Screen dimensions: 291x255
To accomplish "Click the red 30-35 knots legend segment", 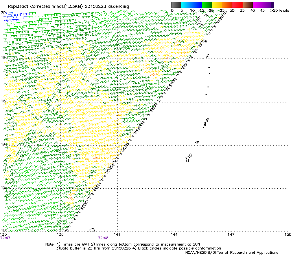I will 238,5.
